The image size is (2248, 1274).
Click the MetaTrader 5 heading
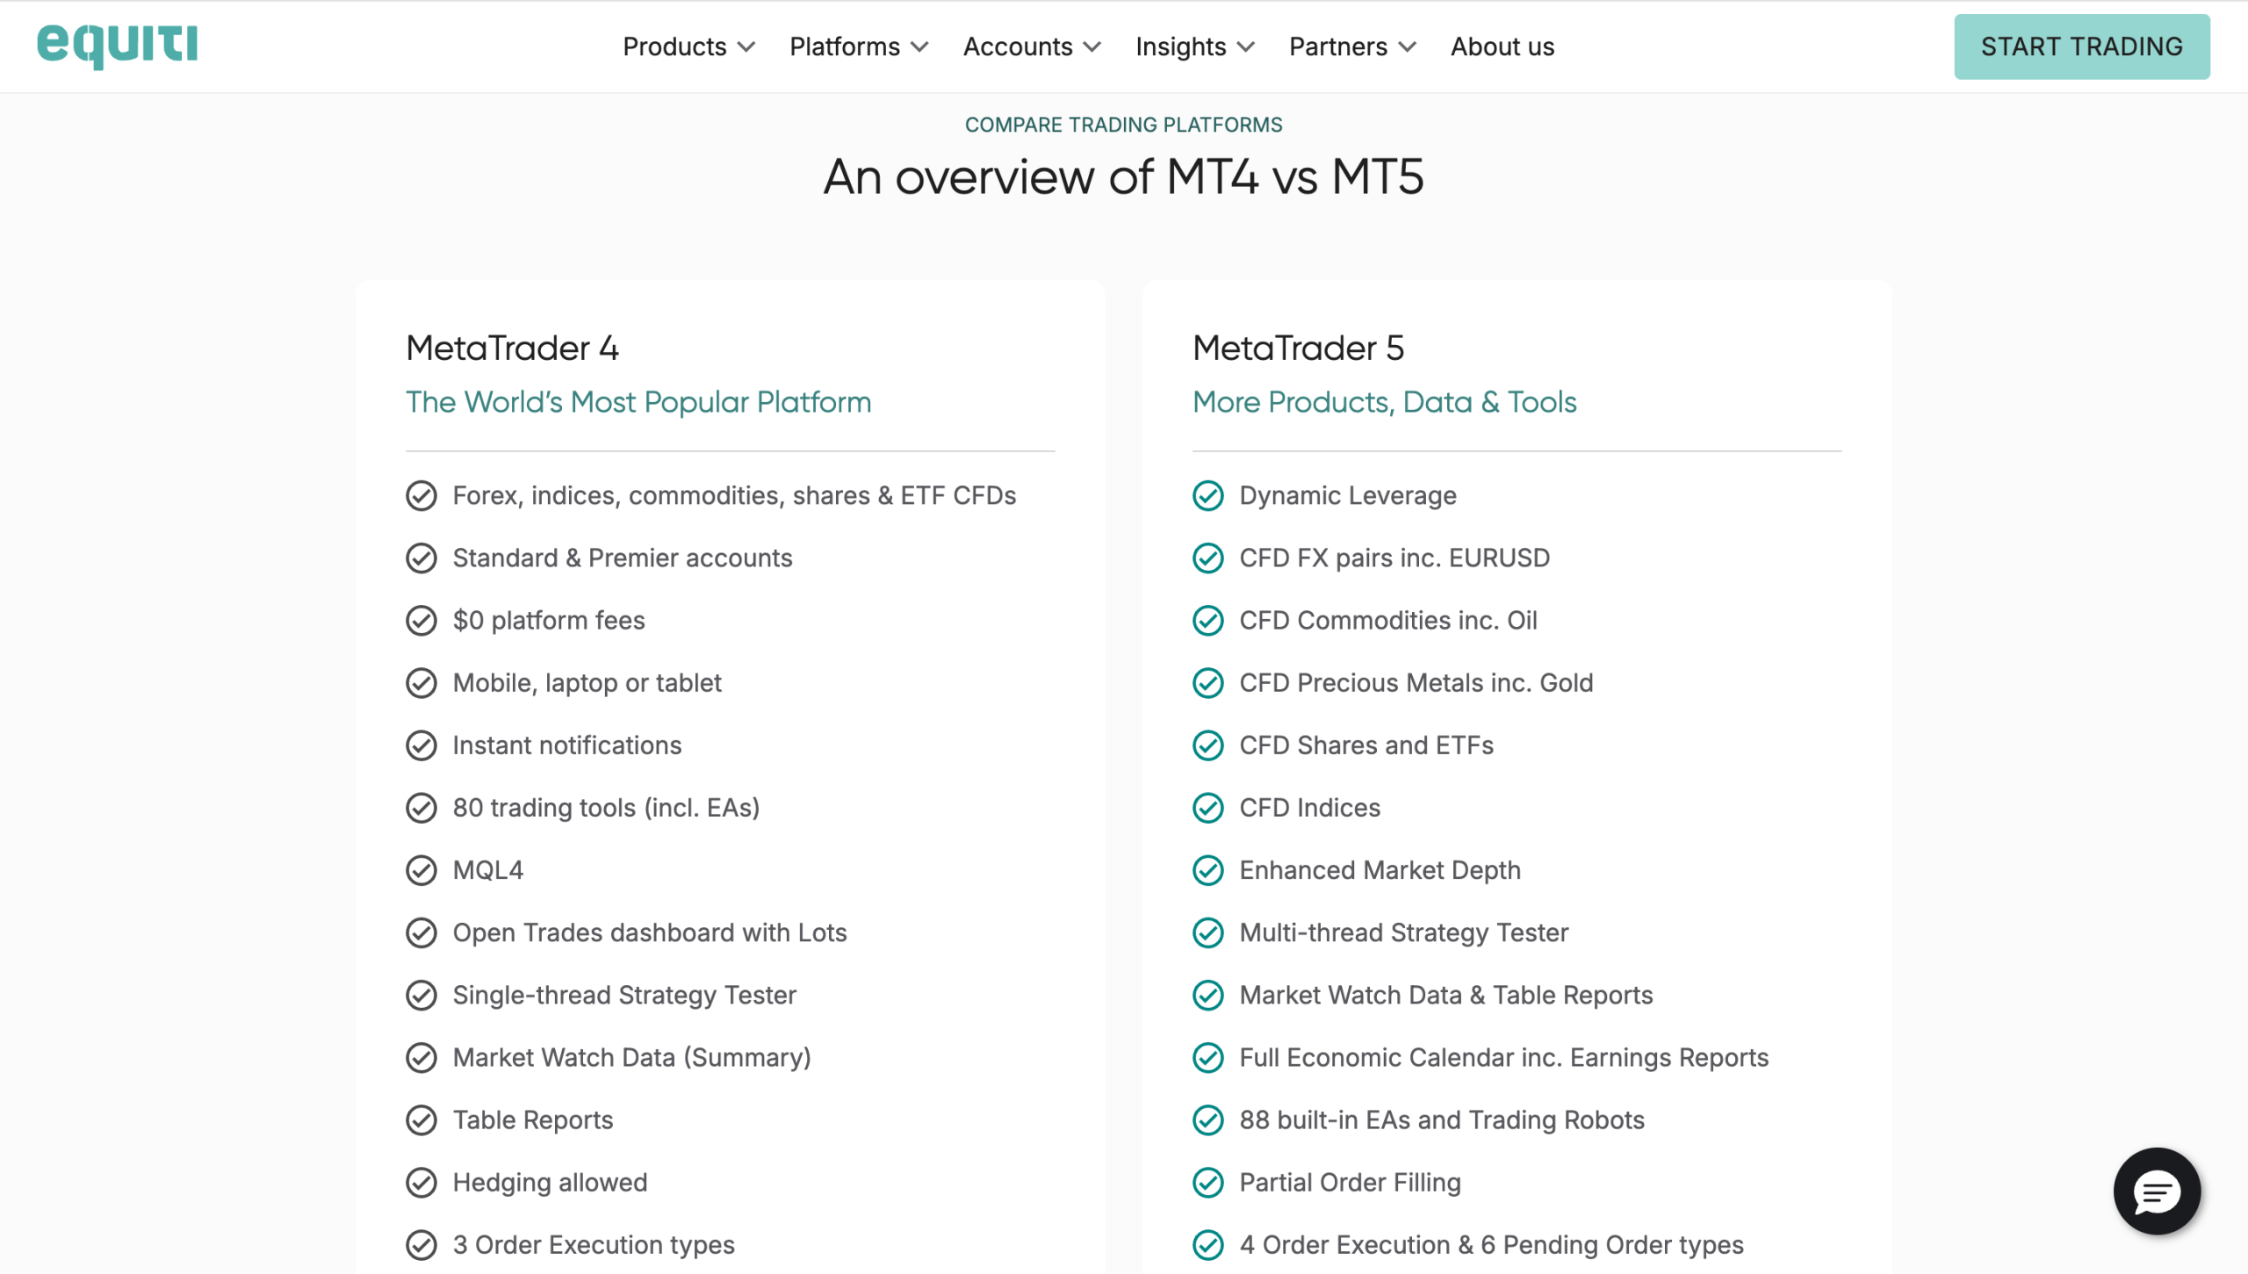(x=1298, y=349)
